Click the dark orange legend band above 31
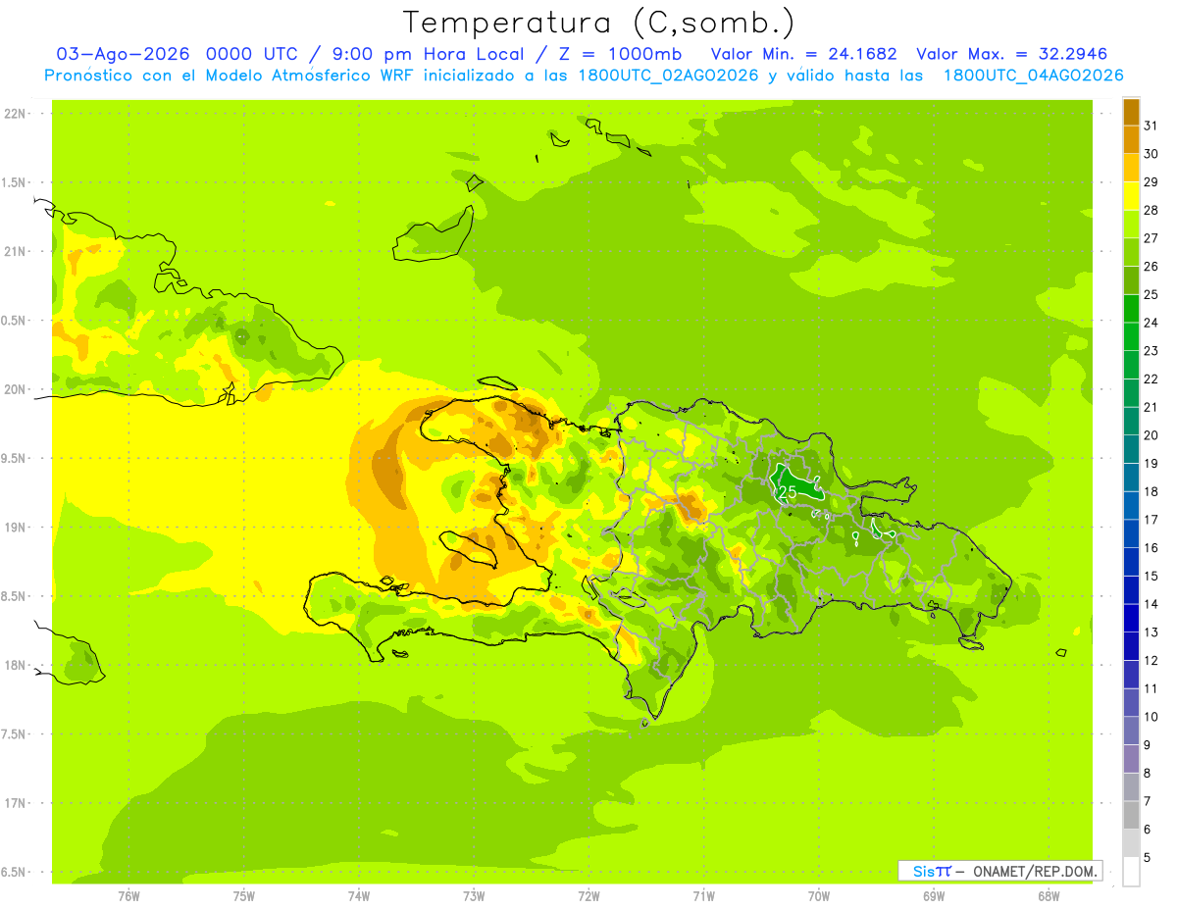1177x909 pixels. point(1131,111)
